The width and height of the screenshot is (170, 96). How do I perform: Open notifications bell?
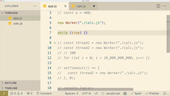click(165, 93)
